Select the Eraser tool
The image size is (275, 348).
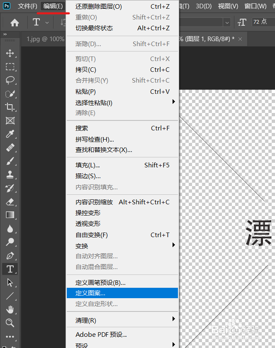click(10, 202)
